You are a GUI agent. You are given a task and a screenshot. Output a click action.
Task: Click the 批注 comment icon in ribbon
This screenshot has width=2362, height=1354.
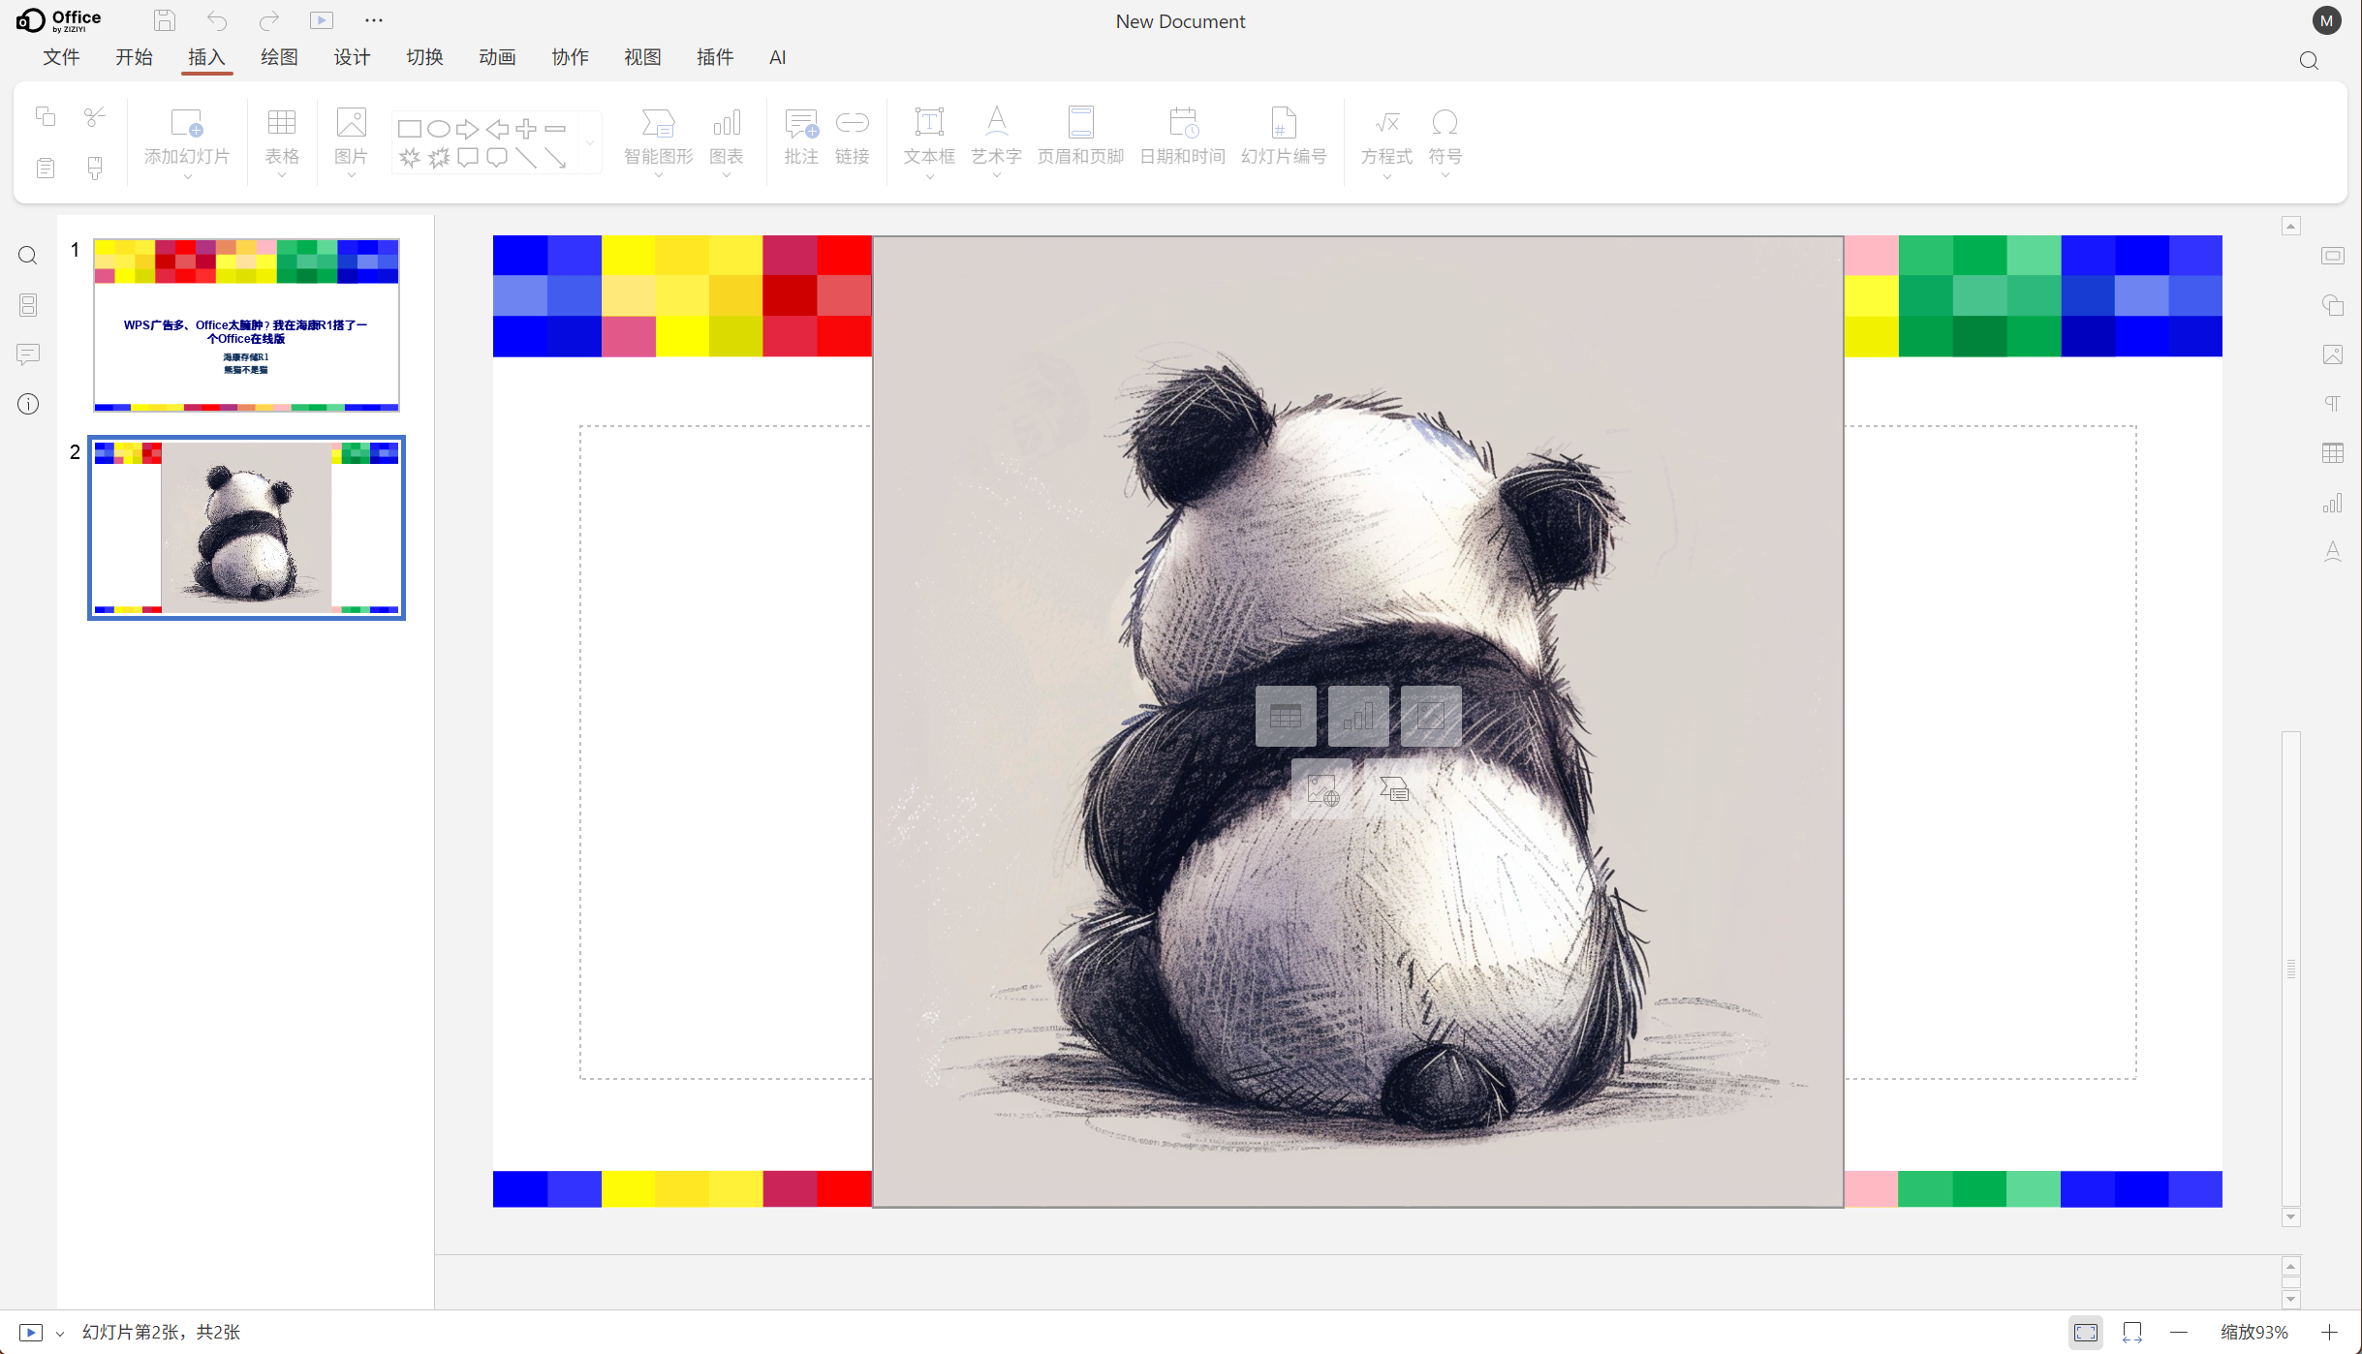(x=801, y=136)
